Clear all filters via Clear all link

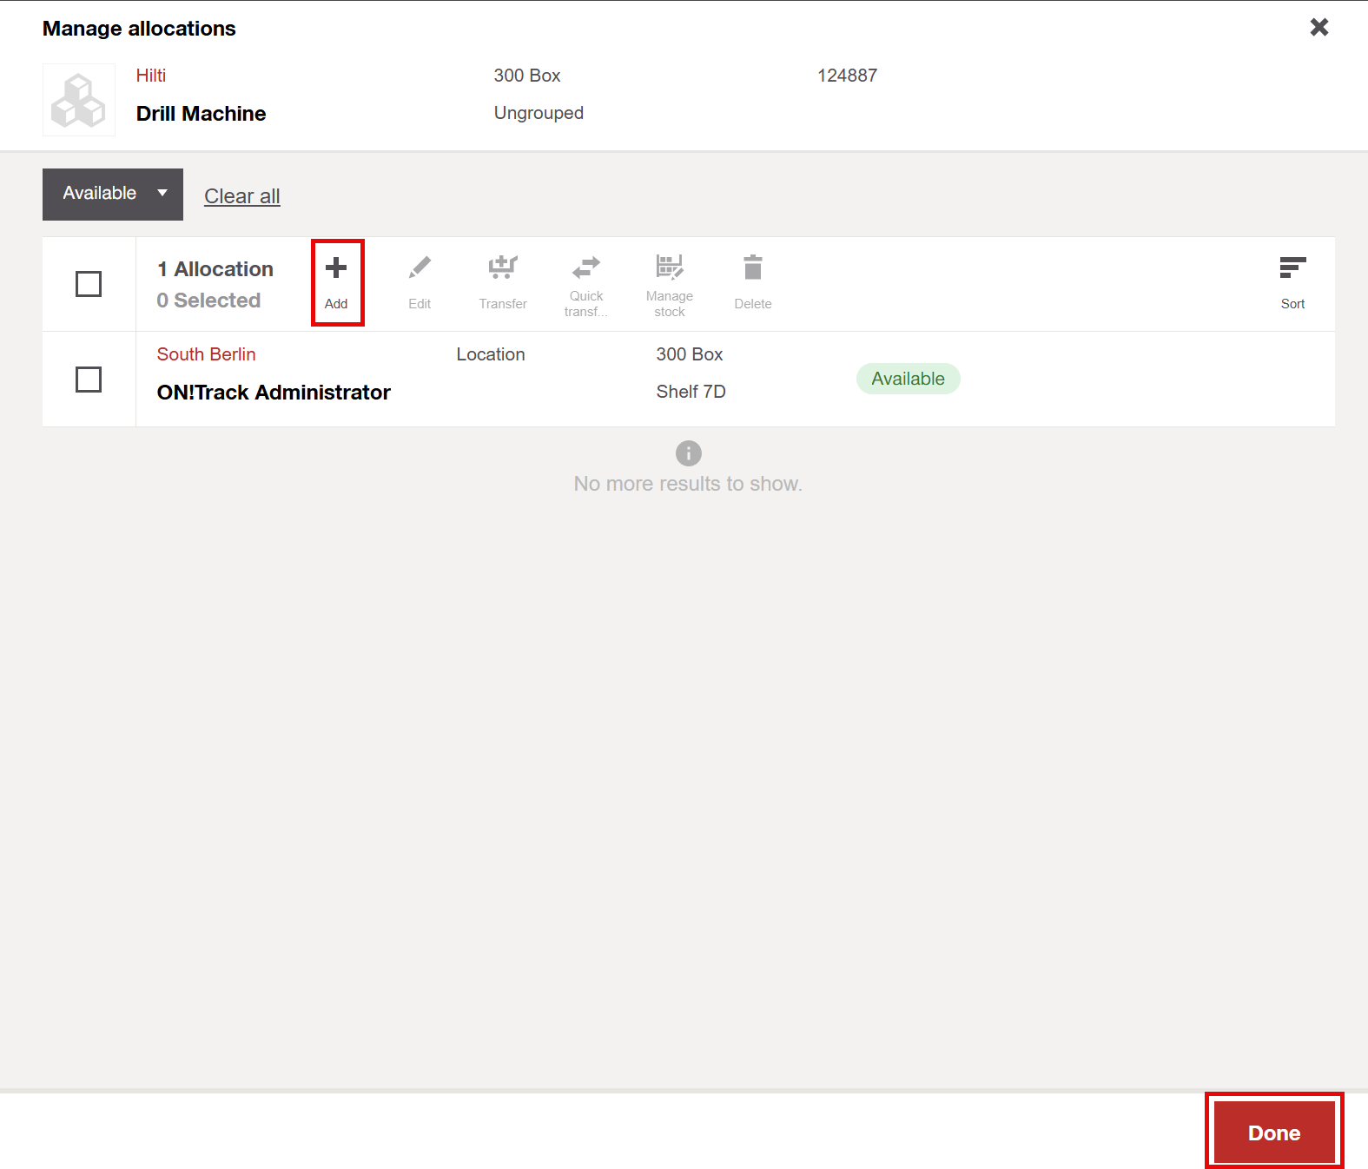tap(241, 196)
